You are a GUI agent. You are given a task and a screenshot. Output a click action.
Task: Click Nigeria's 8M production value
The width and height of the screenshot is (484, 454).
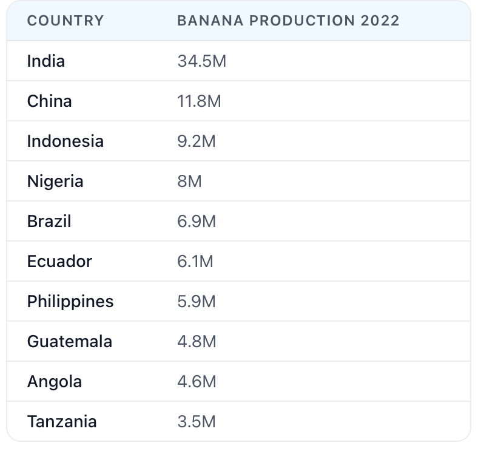click(189, 181)
